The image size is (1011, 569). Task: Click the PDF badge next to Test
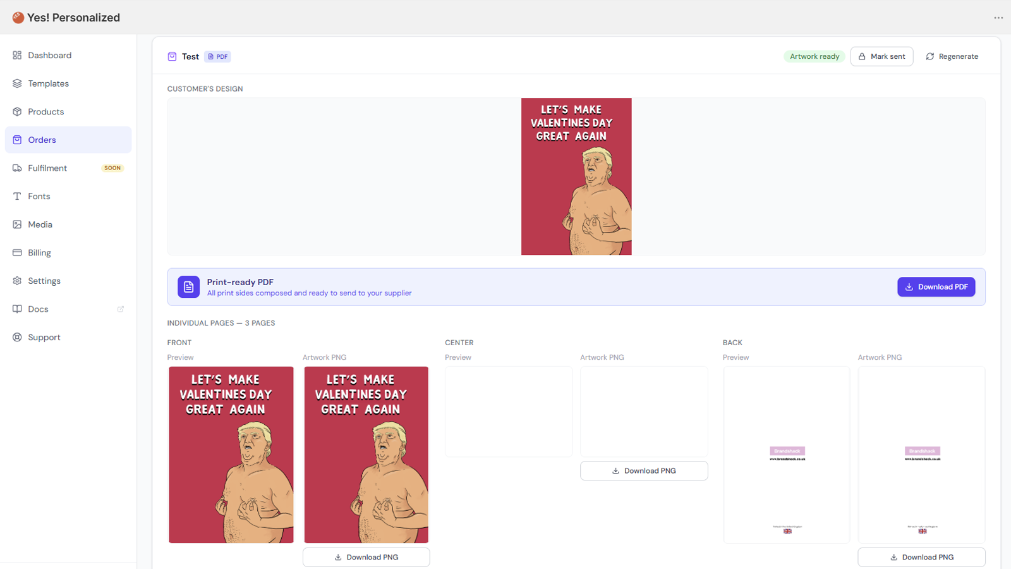tap(217, 56)
